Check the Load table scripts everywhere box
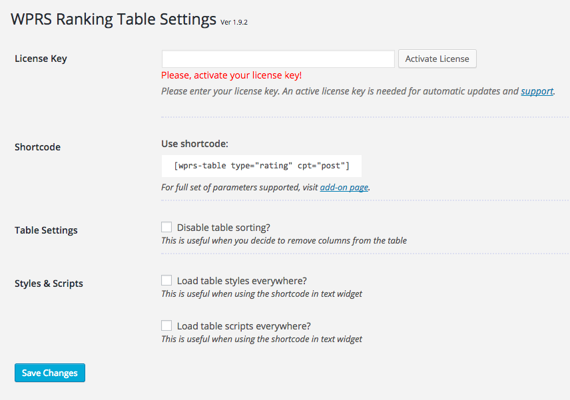Screen dimensions: 570x400 [166, 325]
